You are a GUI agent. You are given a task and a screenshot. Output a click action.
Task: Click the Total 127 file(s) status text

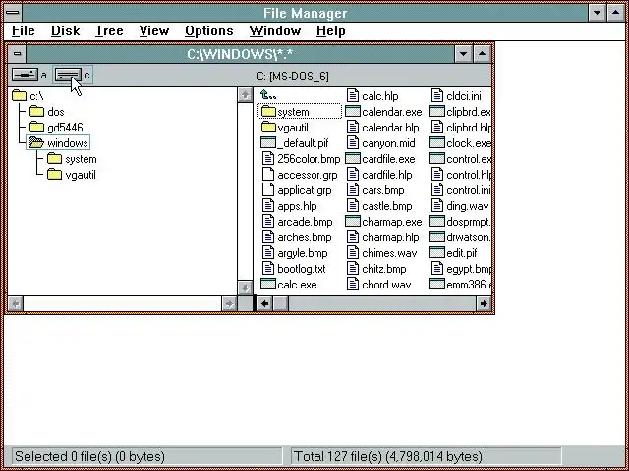pos(388,457)
